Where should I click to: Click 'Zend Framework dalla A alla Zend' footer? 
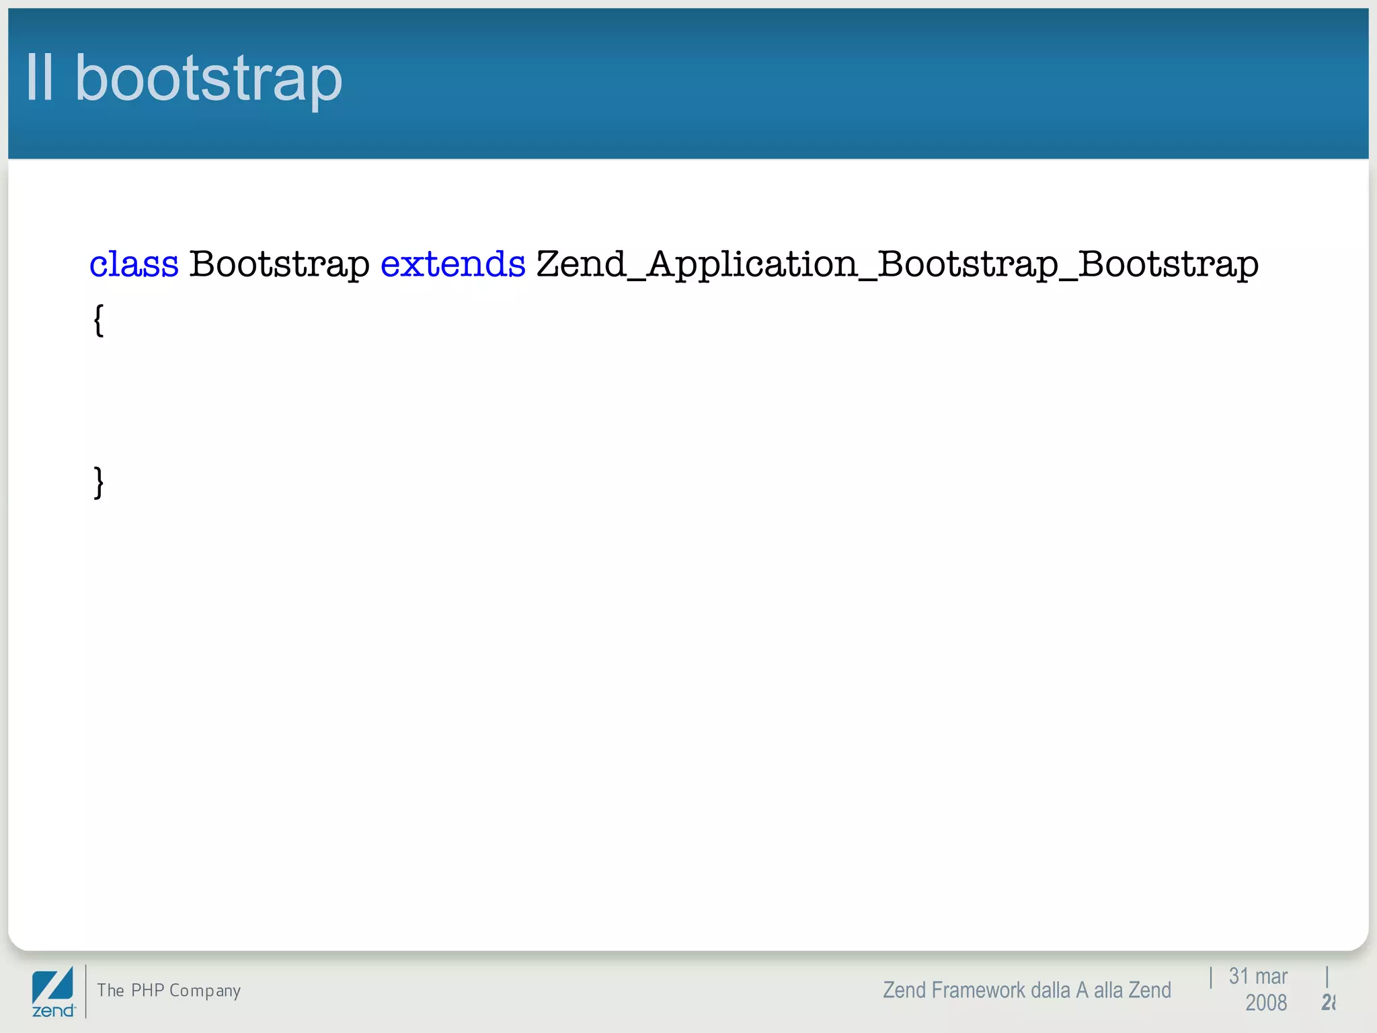pos(1027,990)
